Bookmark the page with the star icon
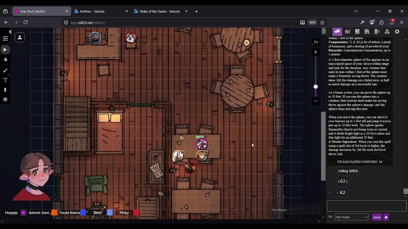 [x=322, y=22]
